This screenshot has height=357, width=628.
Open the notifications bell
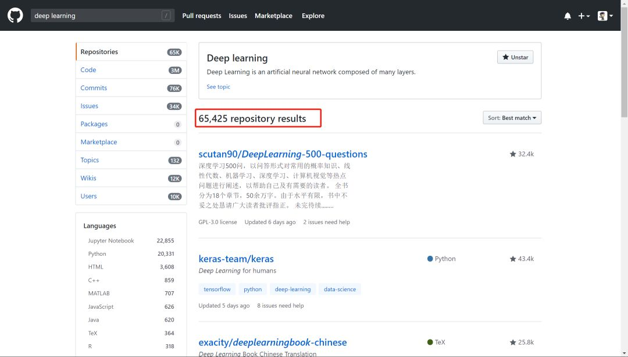568,16
